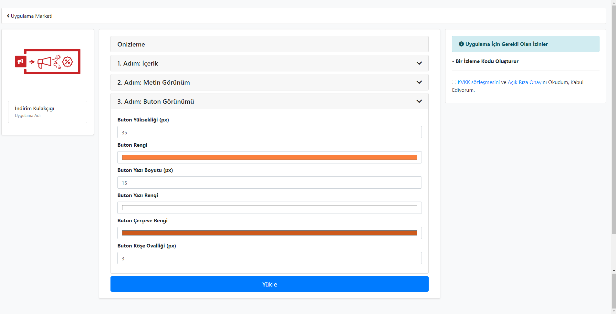Open the Buton Yazı Rengi white color picker
This screenshot has width=616, height=314.
269,208
